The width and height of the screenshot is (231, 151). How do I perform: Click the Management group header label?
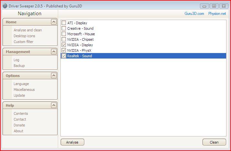click(18, 52)
